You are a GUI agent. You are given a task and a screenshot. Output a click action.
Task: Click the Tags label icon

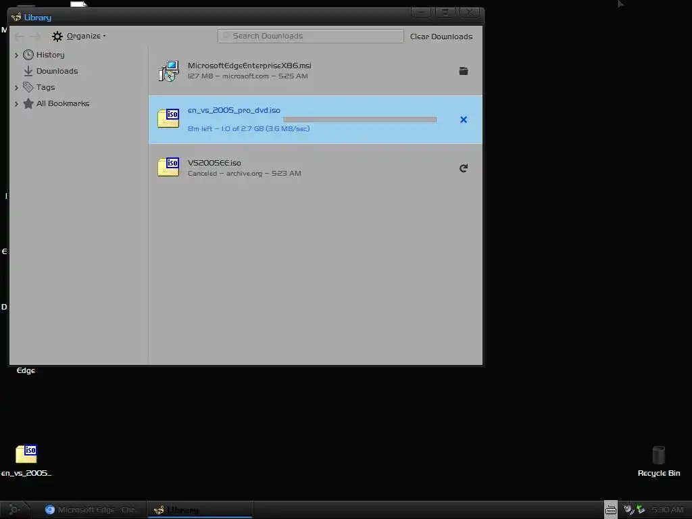click(28, 87)
